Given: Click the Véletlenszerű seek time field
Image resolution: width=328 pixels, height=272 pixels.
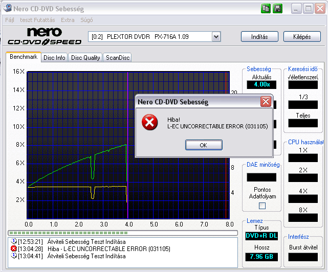Looking at the screenshot, I should 303,85.
